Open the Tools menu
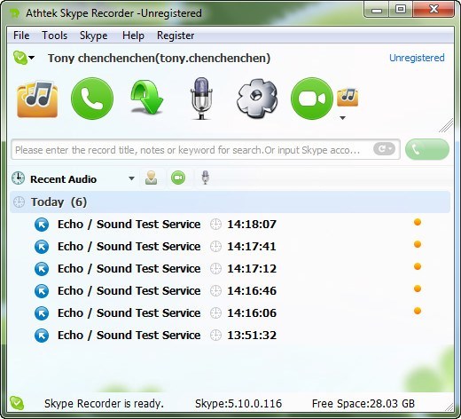The image size is (461, 419). pyautogui.click(x=55, y=36)
